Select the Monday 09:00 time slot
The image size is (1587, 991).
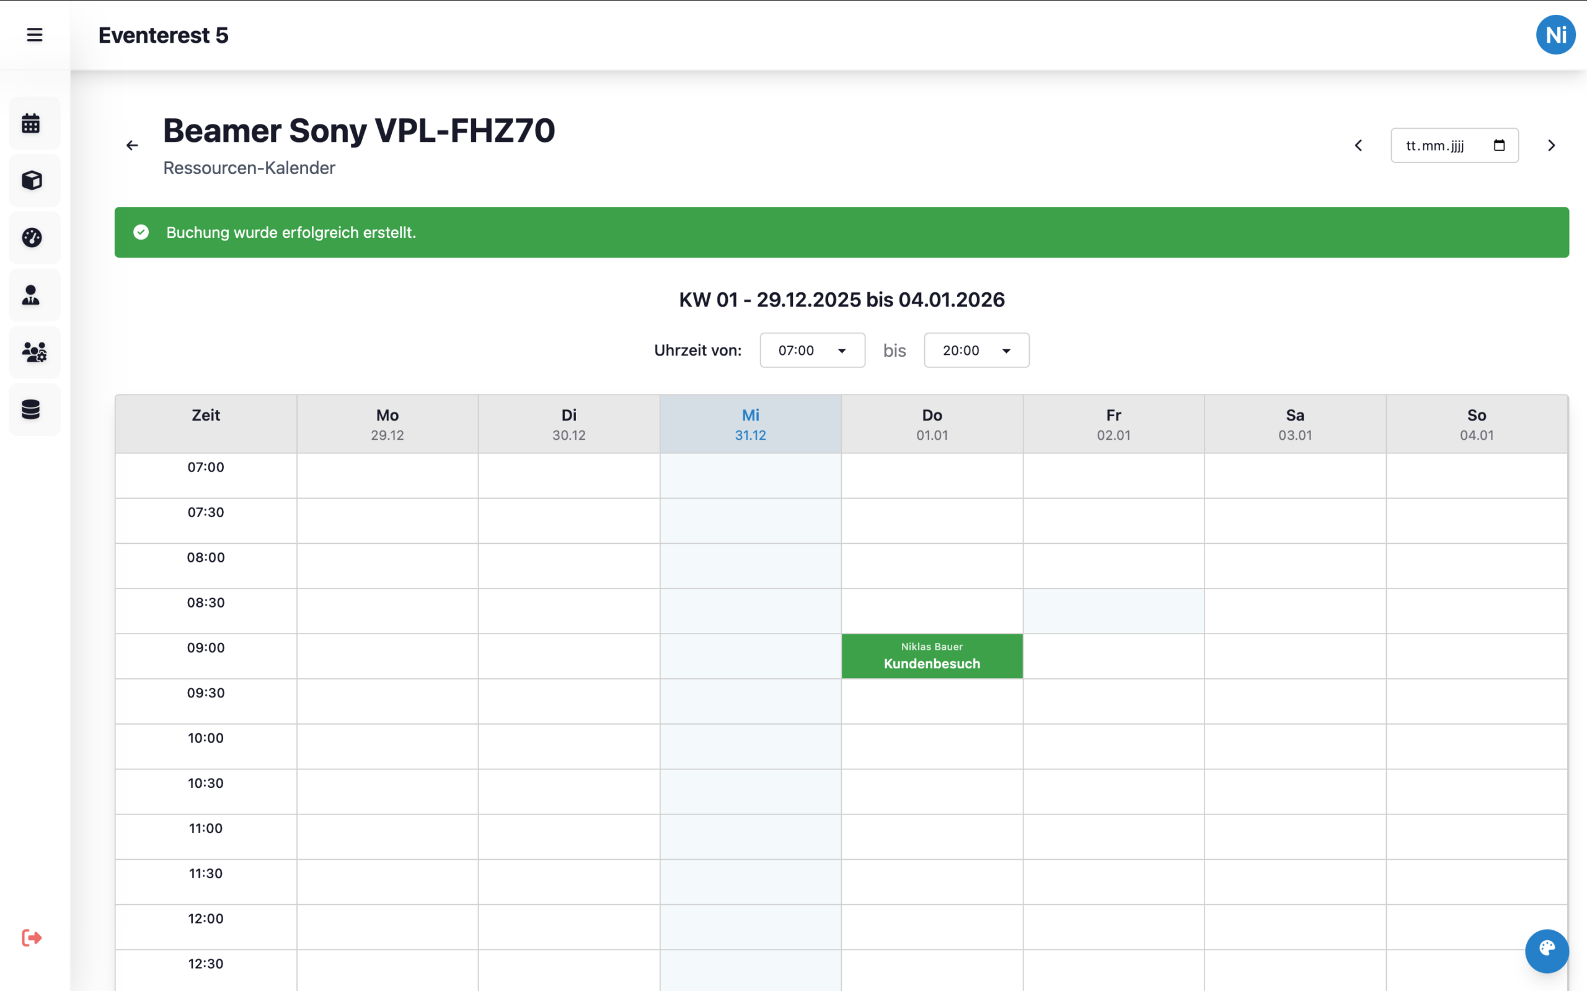click(x=387, y=656)
